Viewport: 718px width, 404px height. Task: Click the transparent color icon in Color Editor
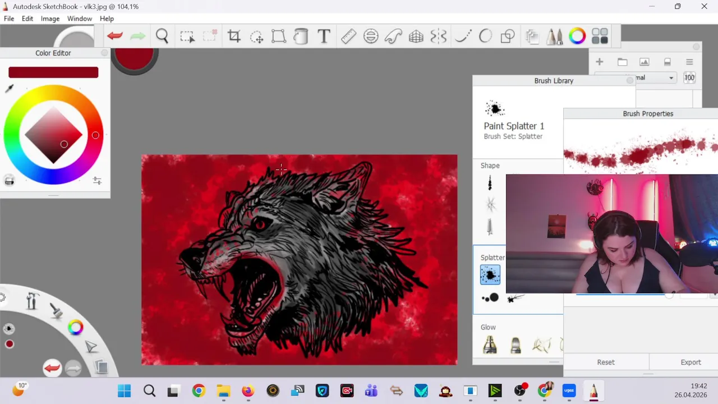click(x=9, y=180)
